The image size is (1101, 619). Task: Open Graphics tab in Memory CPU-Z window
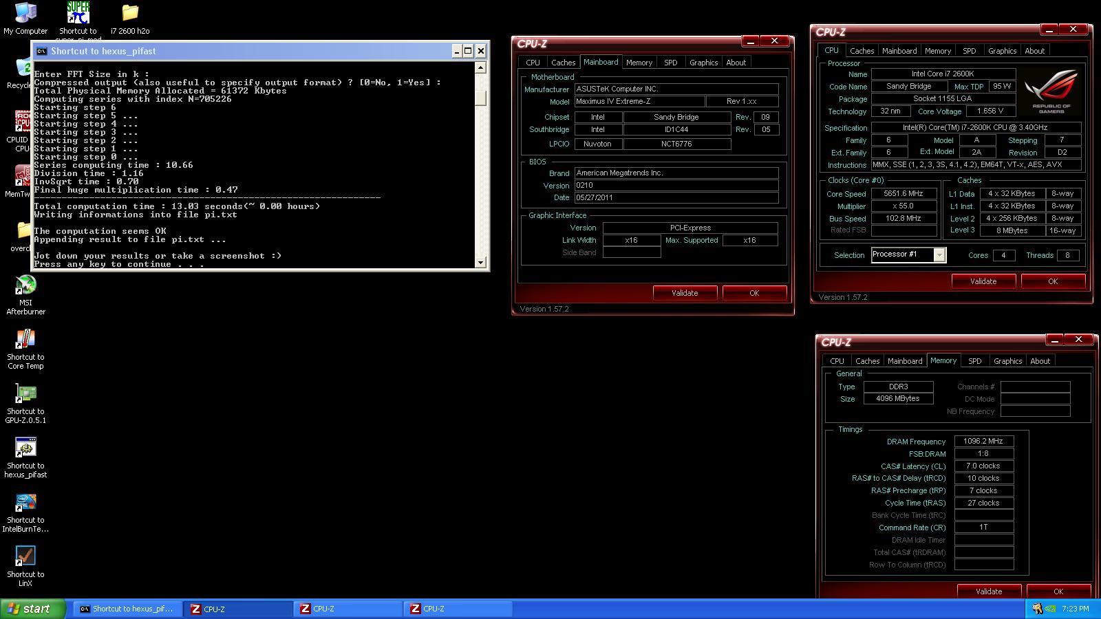coord(1007,361)
